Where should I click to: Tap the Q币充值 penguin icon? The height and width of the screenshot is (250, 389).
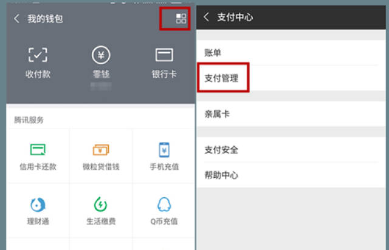(164, 204)
